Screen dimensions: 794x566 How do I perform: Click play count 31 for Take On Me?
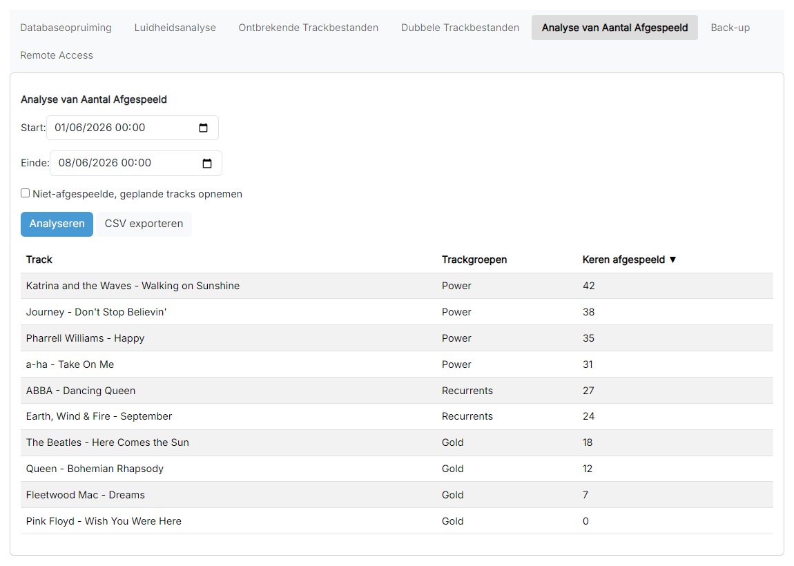588,364
